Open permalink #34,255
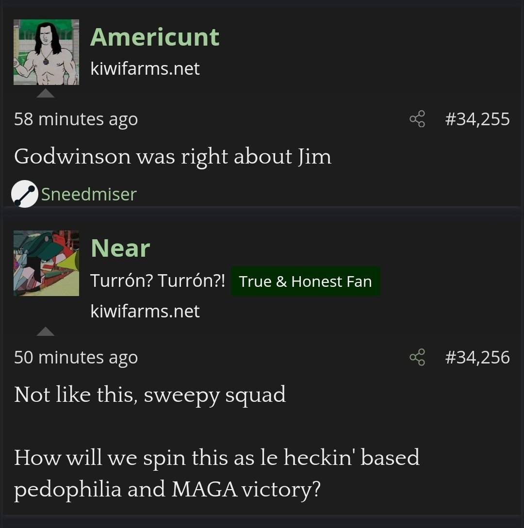The height and width of the screenshot is (528, 524). pyautogui.click(x=477, y=119)
